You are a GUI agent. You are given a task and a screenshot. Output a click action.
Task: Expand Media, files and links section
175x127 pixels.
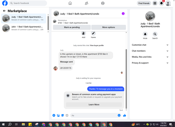coord(150,57)
